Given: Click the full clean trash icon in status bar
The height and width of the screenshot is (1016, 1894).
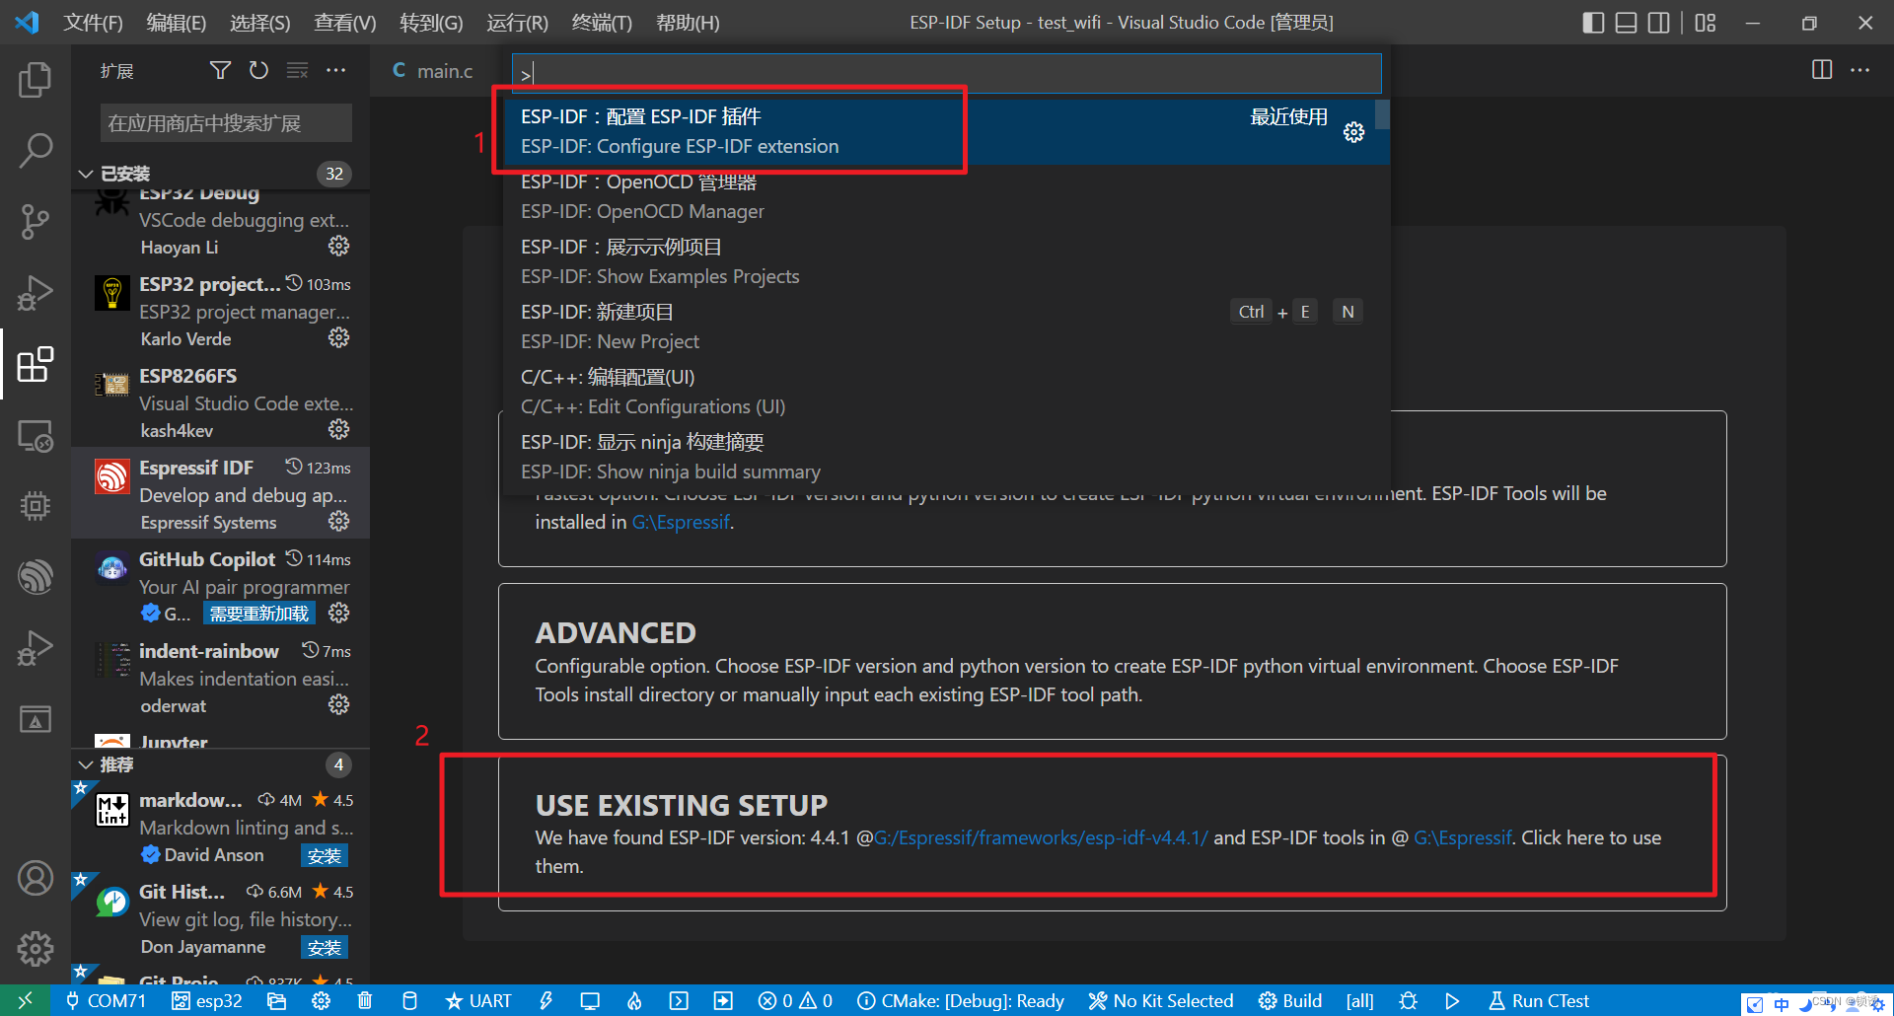Looking at the screenshot, I should pyautogui.click(x=365, y=1001).
